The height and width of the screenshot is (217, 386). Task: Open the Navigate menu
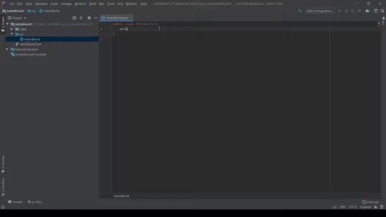[41, 4]
